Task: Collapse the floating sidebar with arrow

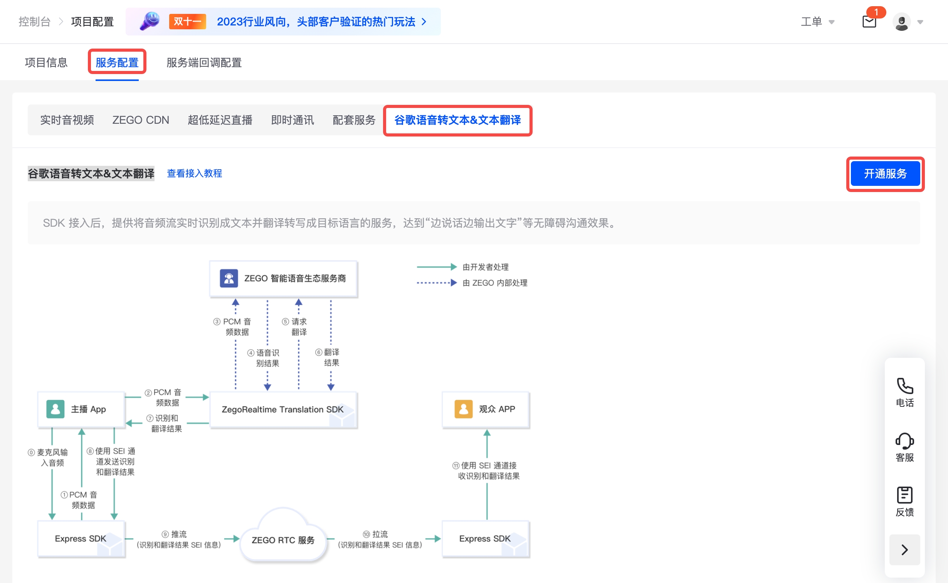Action: (x=904, y=549)
